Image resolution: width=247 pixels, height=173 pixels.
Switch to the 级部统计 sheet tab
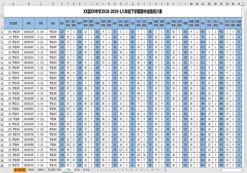click(41, 170)
